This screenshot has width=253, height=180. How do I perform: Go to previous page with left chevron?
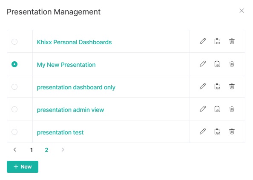[x=15, y=150]
